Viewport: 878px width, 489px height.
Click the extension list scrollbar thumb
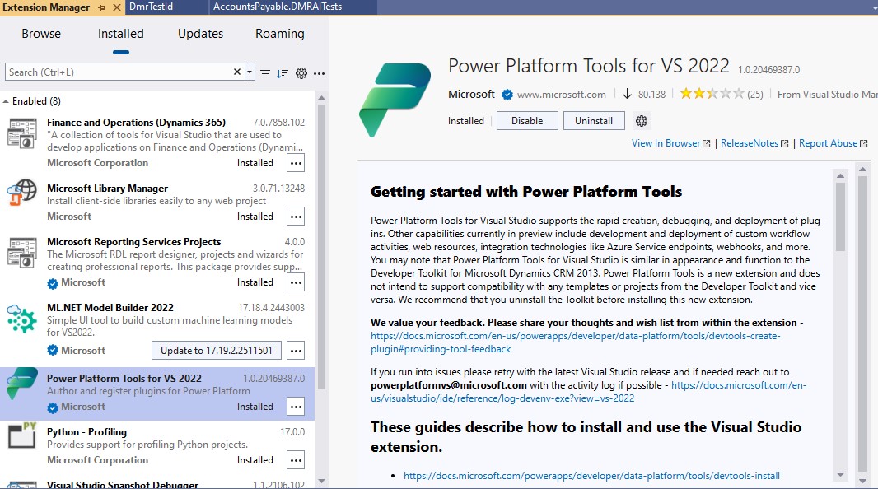(321, 246)
